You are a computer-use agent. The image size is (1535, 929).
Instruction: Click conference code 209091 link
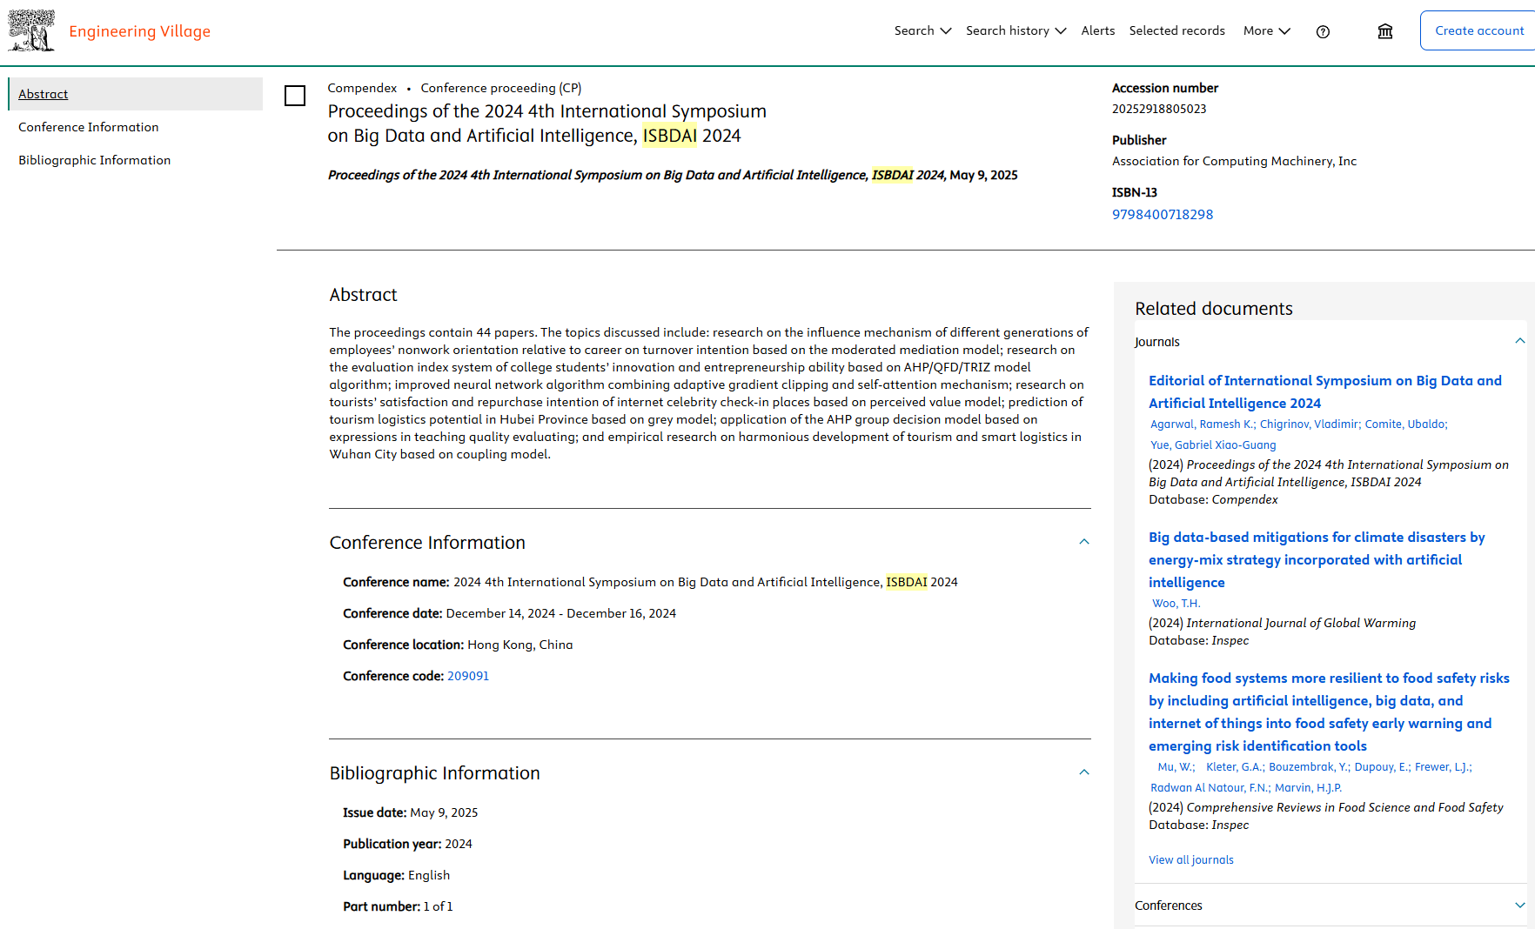[467, 676]
